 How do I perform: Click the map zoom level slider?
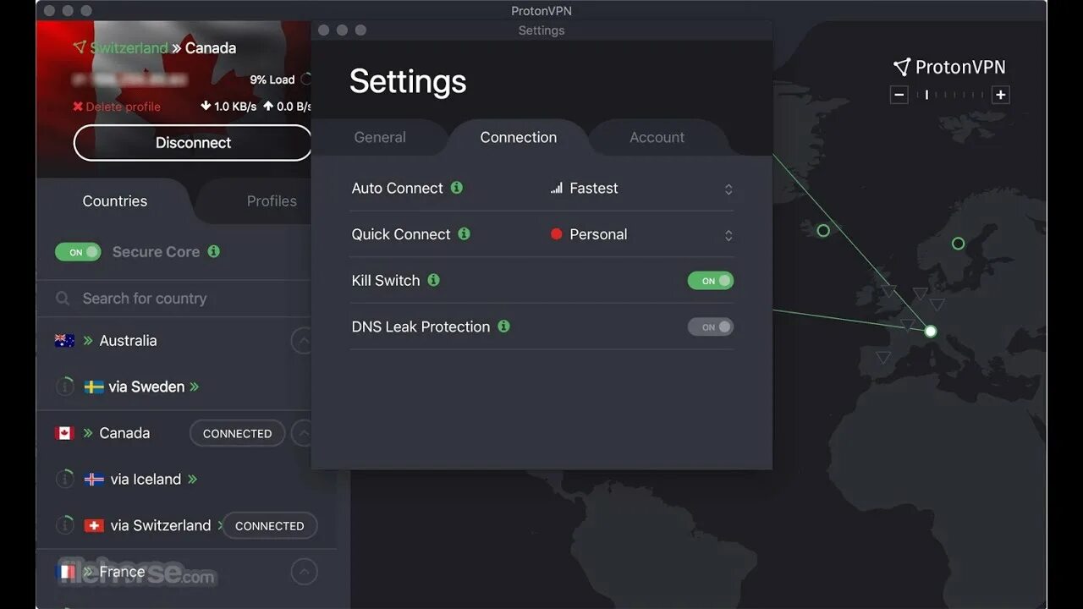pyautogui.click(x=950, y=95)
